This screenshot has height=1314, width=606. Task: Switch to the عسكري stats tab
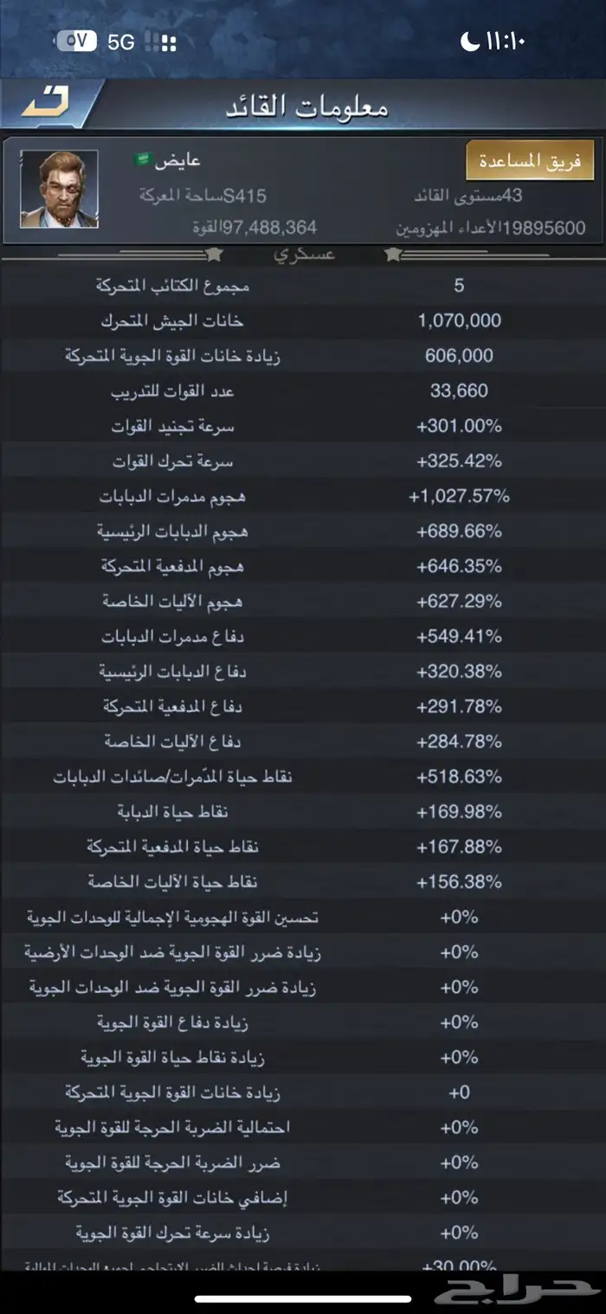click(303, 254)
